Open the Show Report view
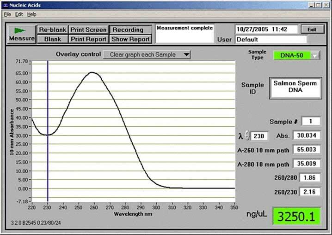This screenshot has height=235, width=332. point(131,39)
